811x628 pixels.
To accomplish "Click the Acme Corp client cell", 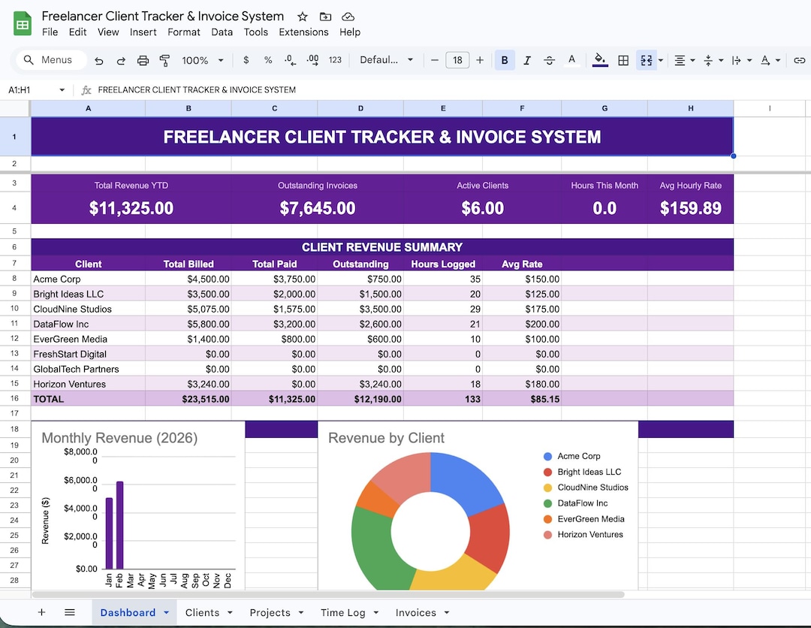I will 88,279.
